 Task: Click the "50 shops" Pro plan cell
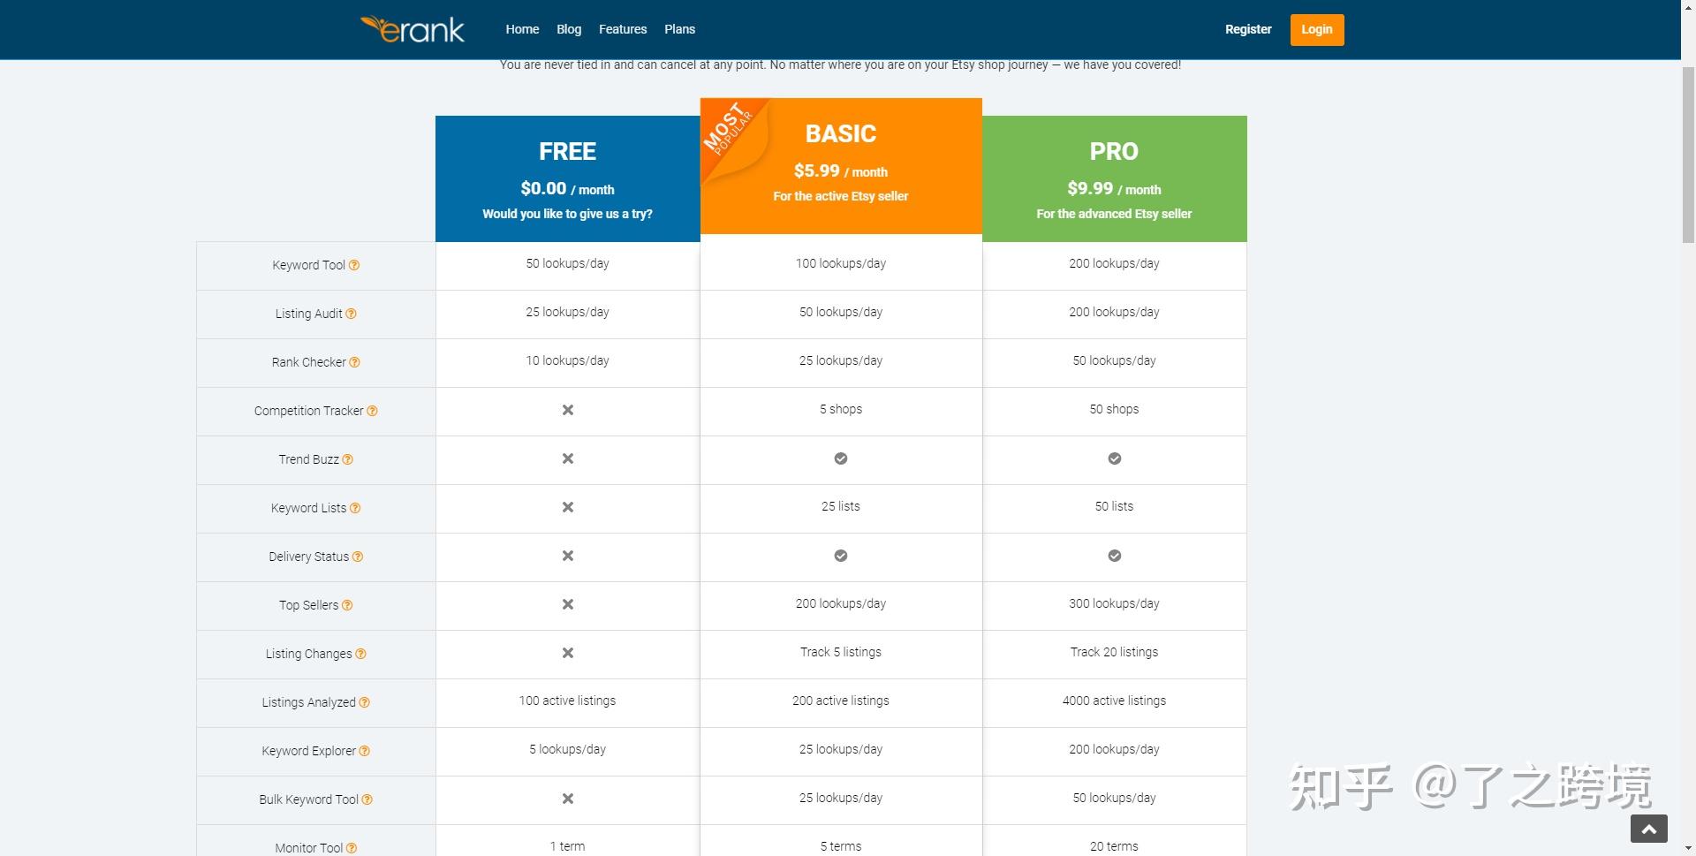coord(1115,410)
